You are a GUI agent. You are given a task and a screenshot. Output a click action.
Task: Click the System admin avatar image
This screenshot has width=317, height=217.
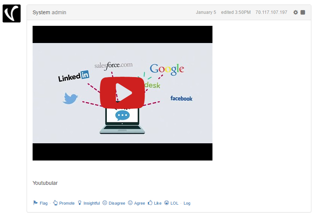(x=12, y=13)
